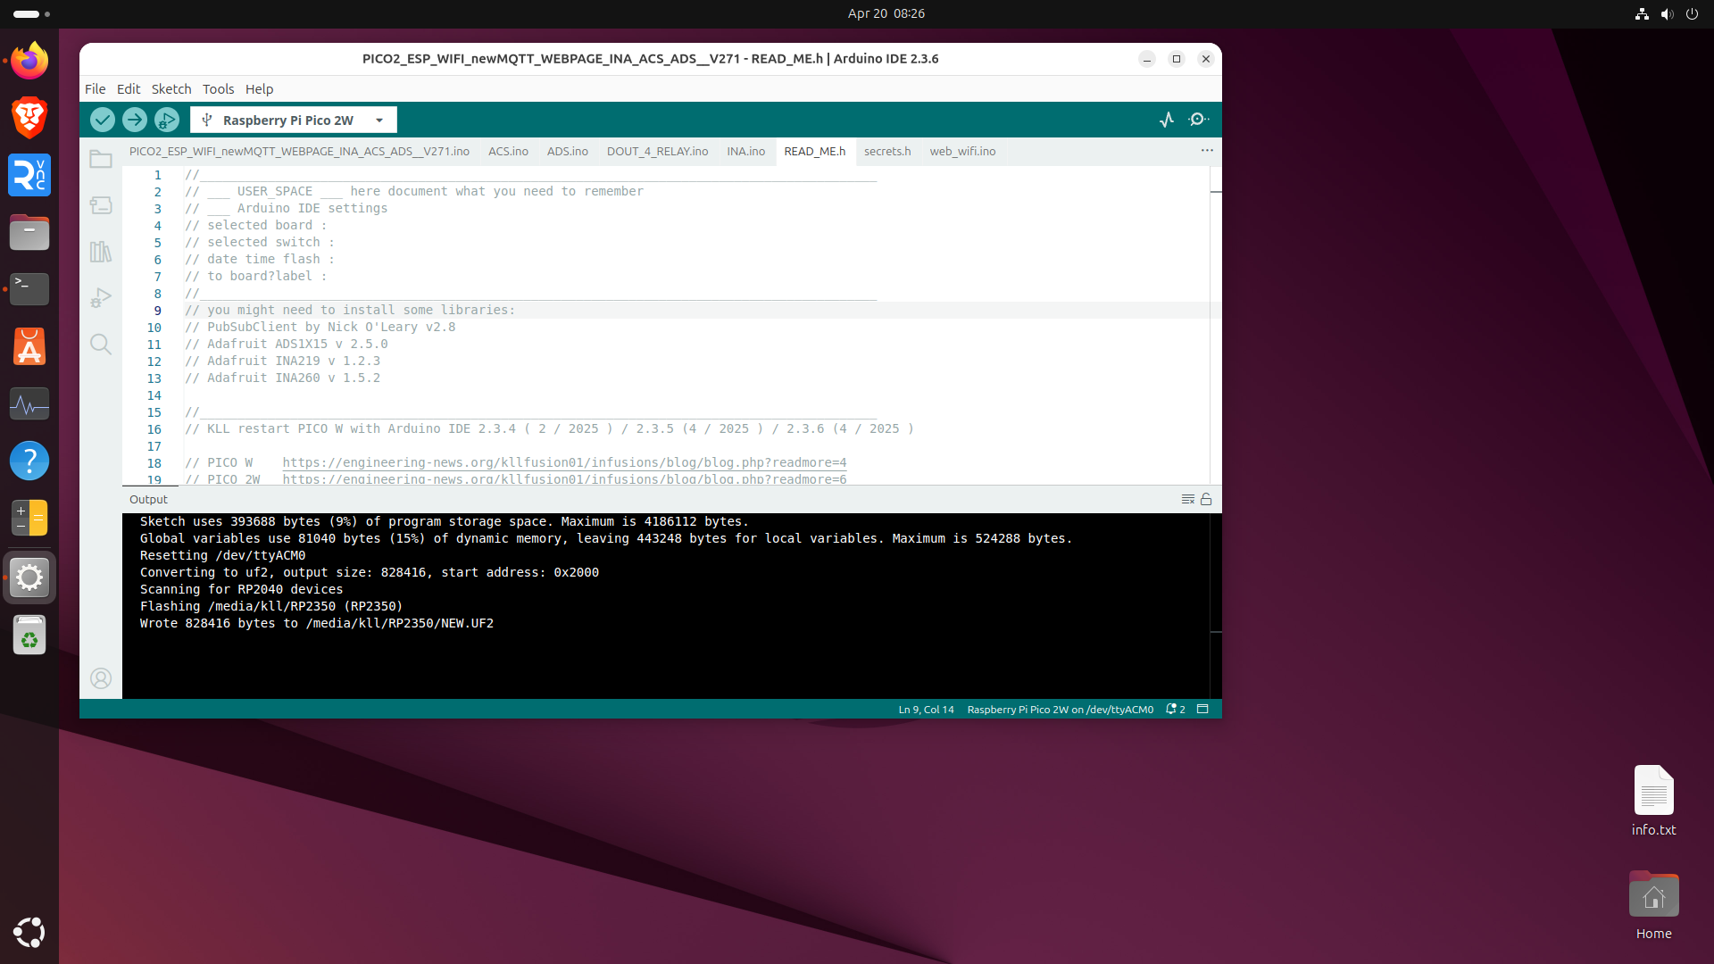The width and height of the screenshot is (1714, 964).
Task: Click 'Resetting /dev/ttyACM0' output line
Action: pos(222,555)
